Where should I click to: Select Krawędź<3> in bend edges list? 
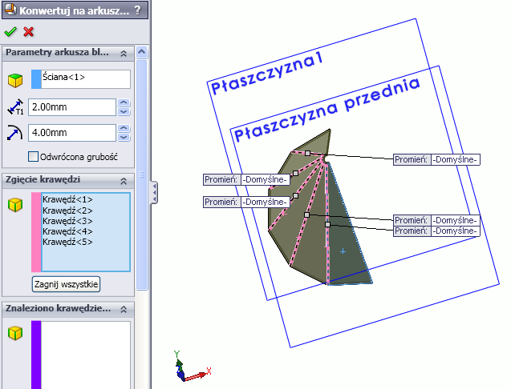67,221
